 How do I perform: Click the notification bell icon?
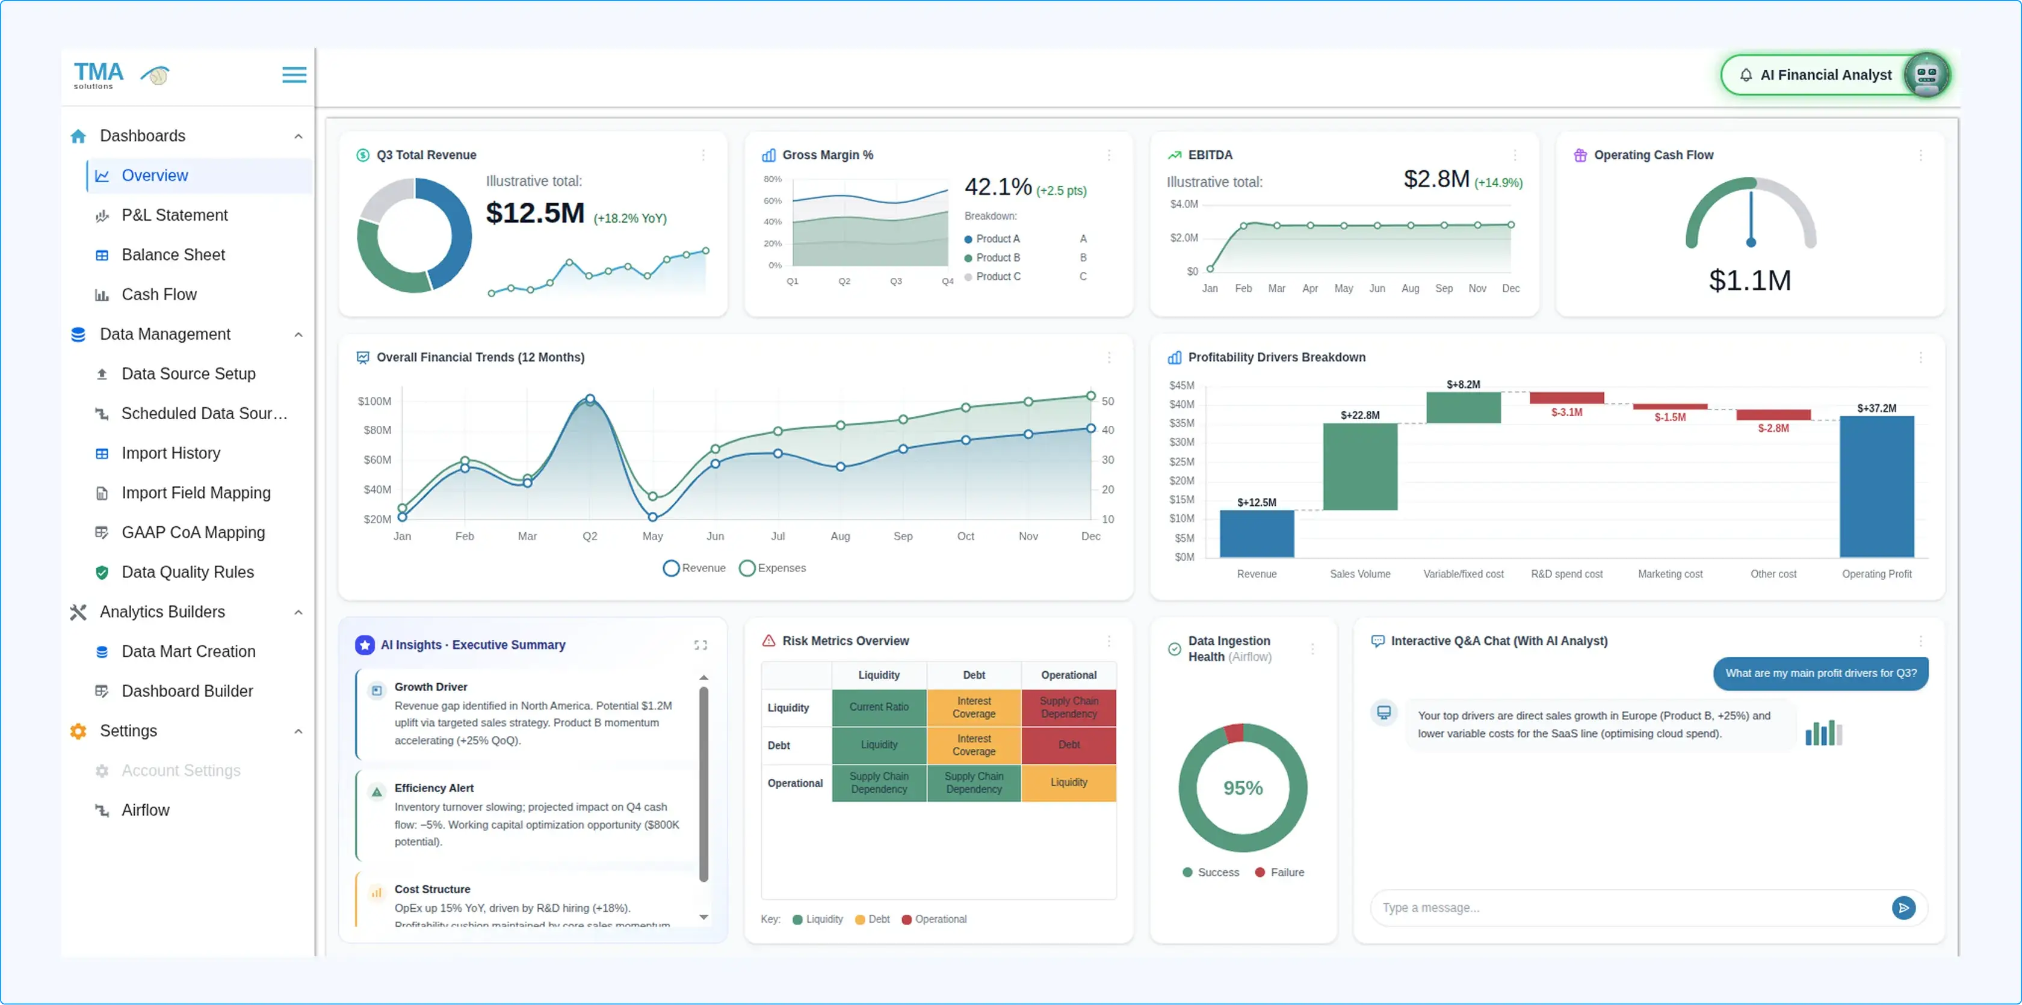point(1746,75)
